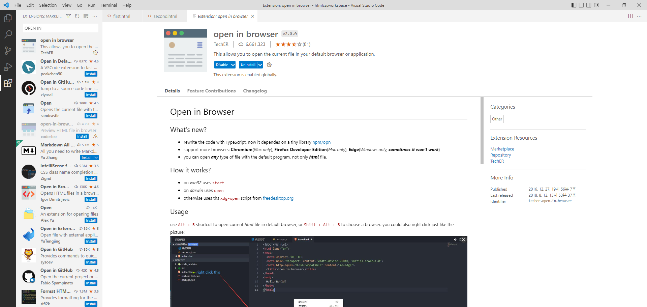Expand Install dropdown for Markdown All in One
Viewport: 647px width, 307px height.
96,158
